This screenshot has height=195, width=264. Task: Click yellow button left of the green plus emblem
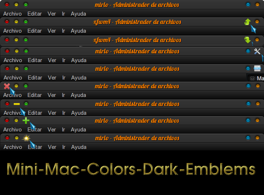pyautogui.click(x=16, y=120)
